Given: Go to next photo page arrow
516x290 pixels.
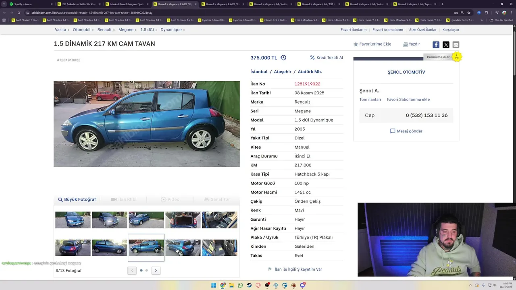Looking at the screenshot, I should 156,271.
